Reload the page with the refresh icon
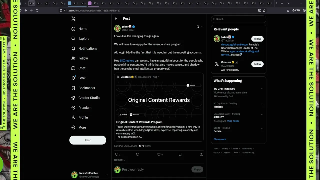The width and height of the screenshot is (320, 180). click(x=37, y=10)
